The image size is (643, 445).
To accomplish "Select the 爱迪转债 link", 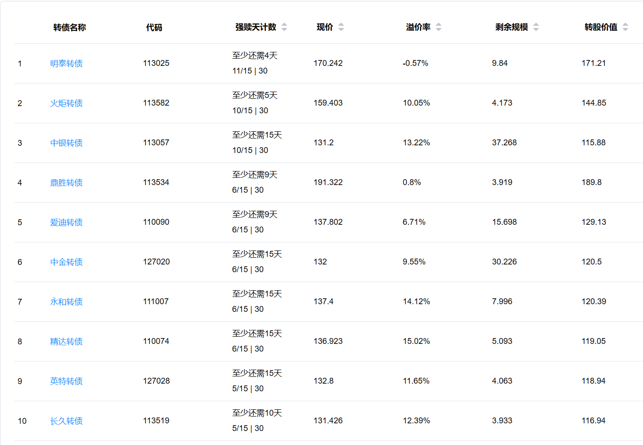I will click(66, 222).
